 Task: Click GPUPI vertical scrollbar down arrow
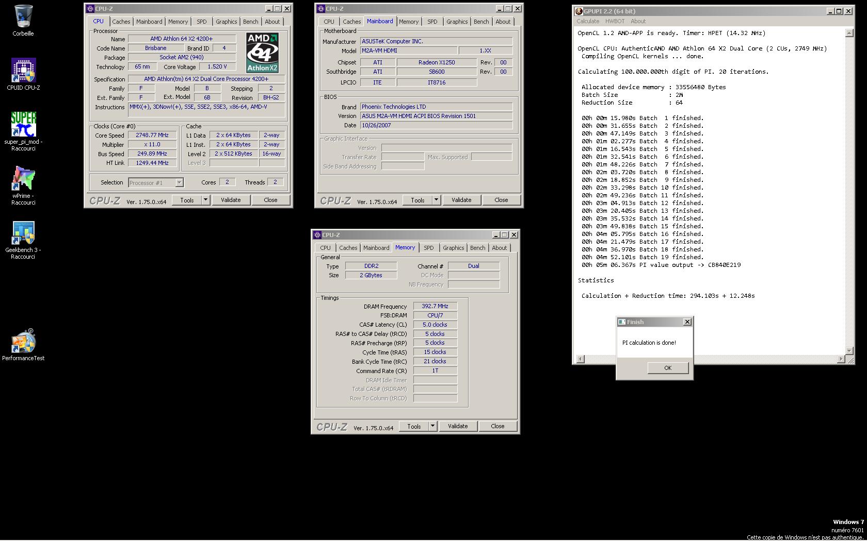tap(849, 351)
